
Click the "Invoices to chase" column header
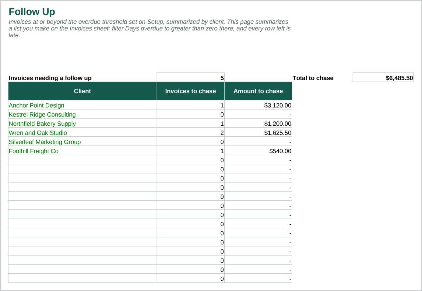191,91
